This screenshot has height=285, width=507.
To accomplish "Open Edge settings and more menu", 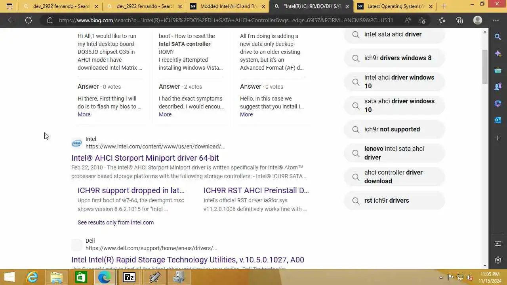I will click(496, 20).
